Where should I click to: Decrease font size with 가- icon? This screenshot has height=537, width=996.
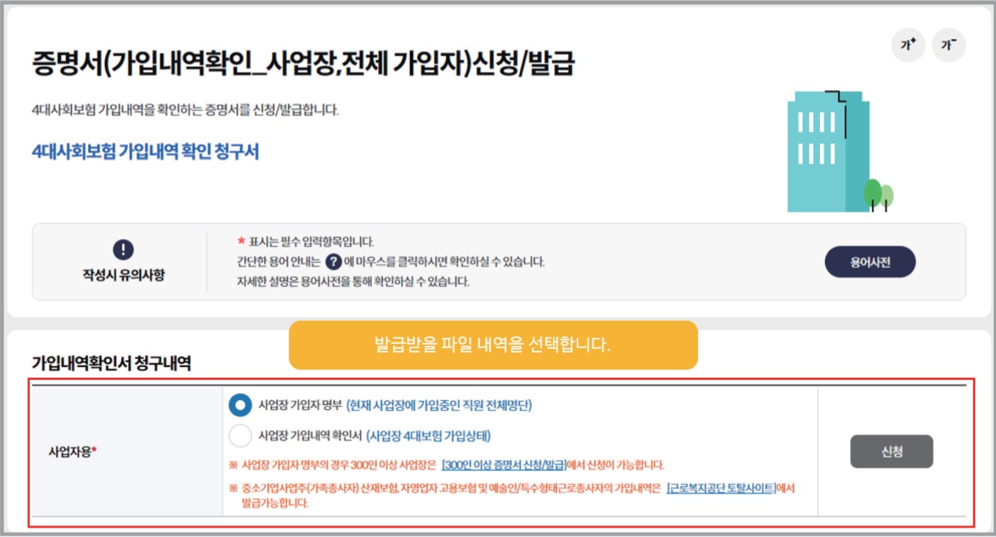pos(949,45)
